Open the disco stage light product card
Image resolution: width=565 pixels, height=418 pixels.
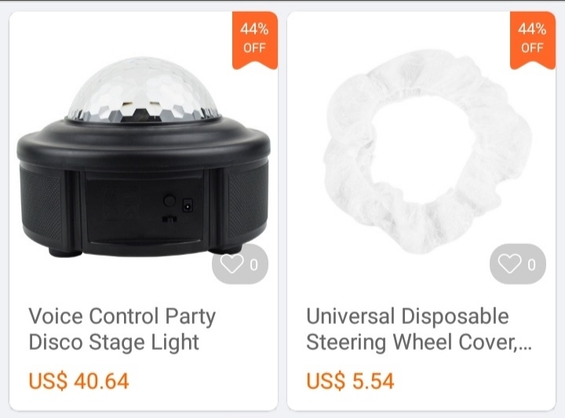[144, 211]
